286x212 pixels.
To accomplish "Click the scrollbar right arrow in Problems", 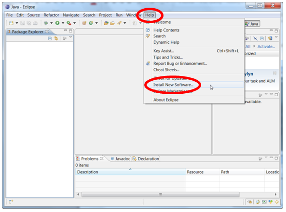I will (x=275, y=194).
